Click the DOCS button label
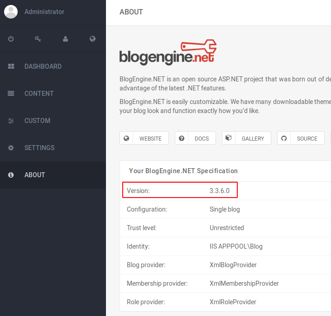Image resolution: width=331 pixels, height=316 pixels. (x=201, y=138)
